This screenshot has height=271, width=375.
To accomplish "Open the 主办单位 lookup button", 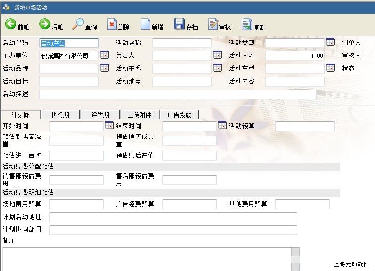I will pos(104,55).
